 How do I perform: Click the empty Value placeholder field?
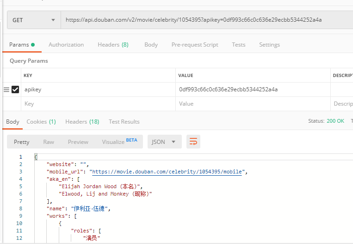coord(253,104)
